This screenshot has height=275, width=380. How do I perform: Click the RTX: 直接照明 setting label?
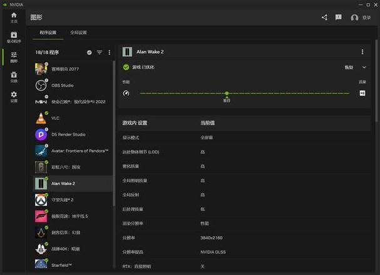(136, 266)
